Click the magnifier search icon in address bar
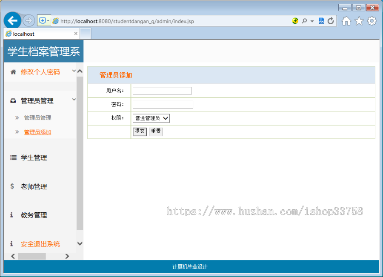Image resolution: width=383 pixels, height=277 pixels. (x=304, y=21)
